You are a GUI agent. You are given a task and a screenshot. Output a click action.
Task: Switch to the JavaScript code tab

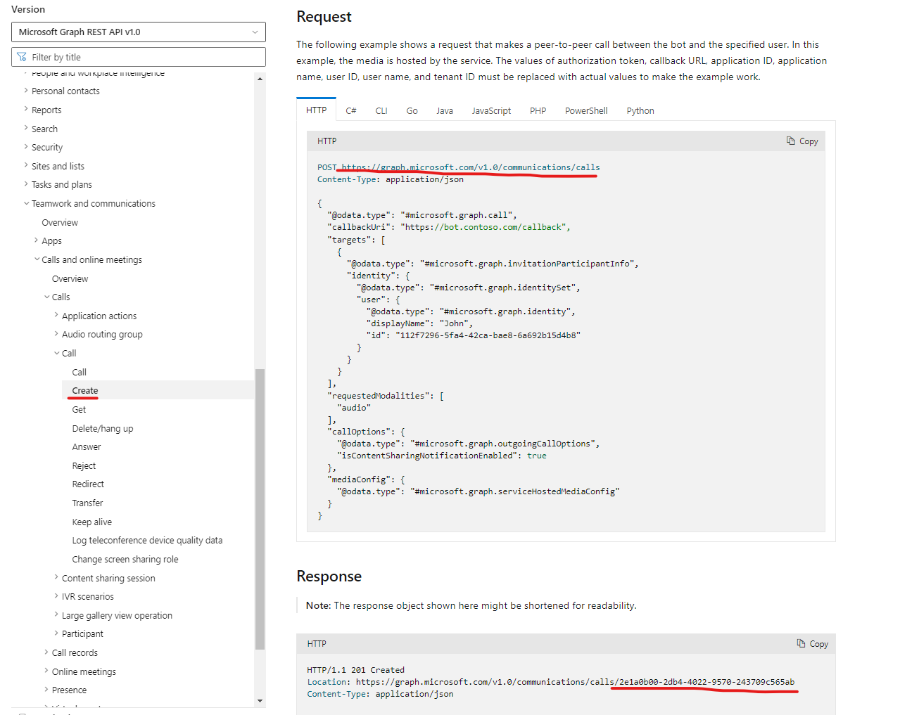coord(491,111)
